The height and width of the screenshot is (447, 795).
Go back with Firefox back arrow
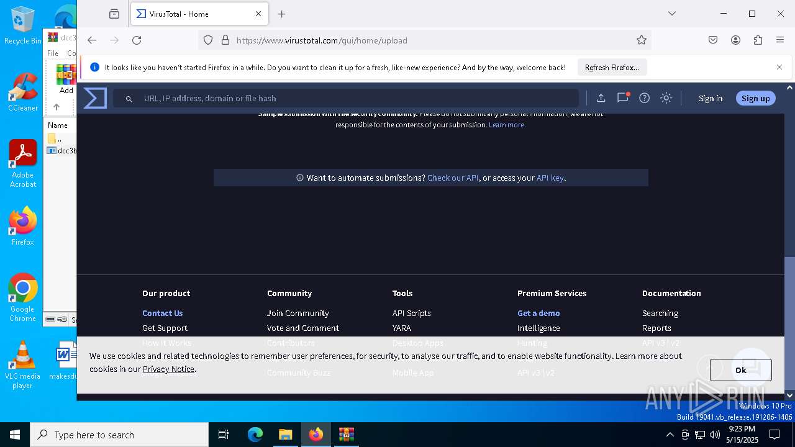pos(92,40)
